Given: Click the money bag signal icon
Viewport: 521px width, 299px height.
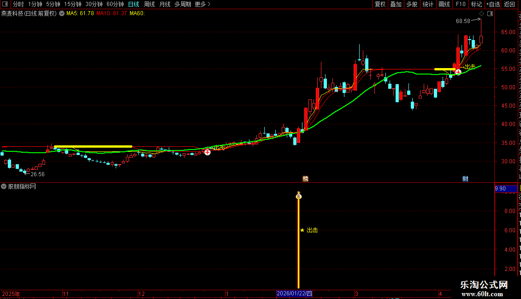Looking at the screenshot, I should coord(298,195).
